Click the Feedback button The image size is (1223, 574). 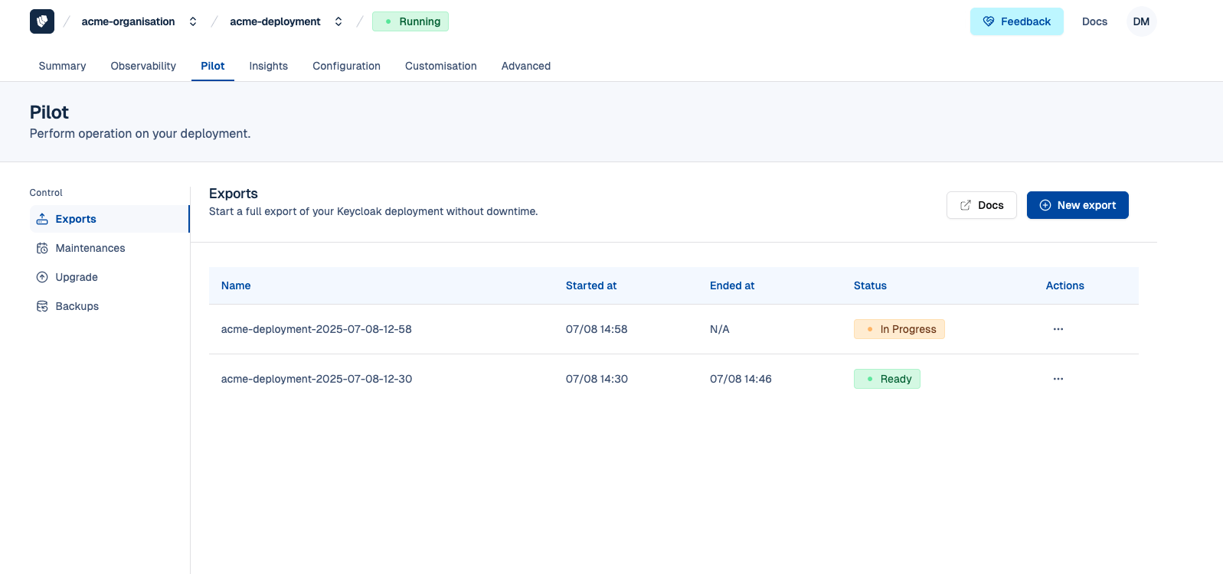1016,21
